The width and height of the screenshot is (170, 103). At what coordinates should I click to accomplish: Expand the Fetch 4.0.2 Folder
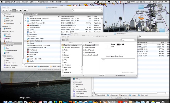click(x=25, y=59)
